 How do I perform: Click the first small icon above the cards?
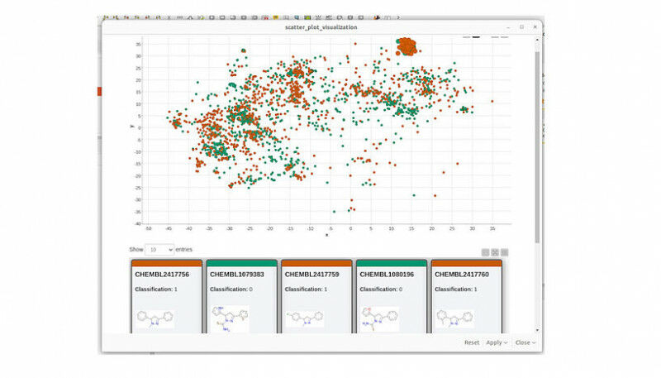(485, 251)
